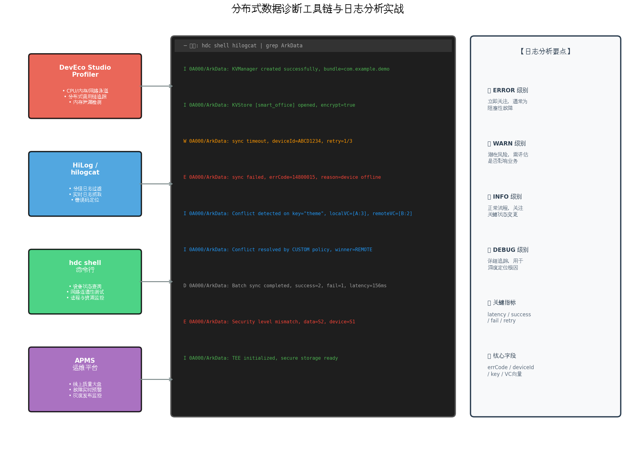Select the '错误码定位' bullet
The height and width of the screenshot is (452, 635).
click(85, 200)
